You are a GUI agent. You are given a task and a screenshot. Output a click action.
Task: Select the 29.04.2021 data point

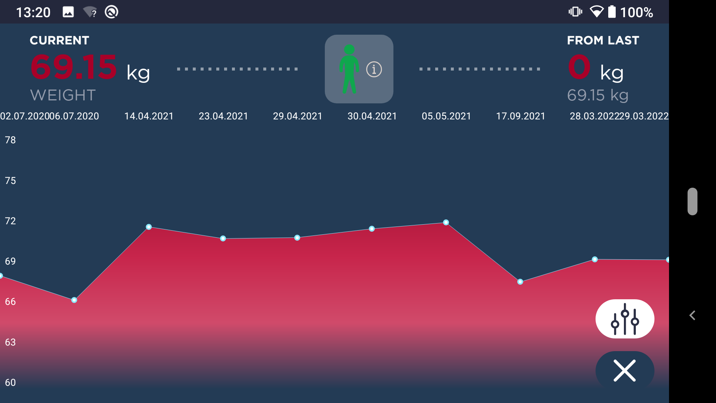click(297, 238)
